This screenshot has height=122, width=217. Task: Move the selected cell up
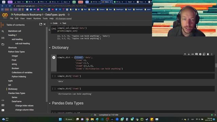(185, 54)
